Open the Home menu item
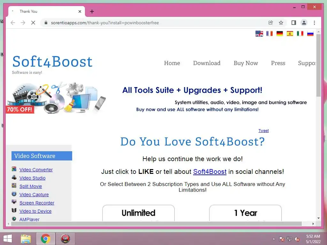Viewport: 327px width, 245px height. [x=172, y=63]
